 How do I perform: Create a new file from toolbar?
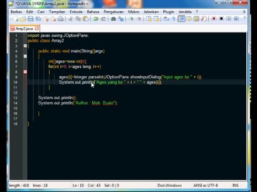[16, 19]
